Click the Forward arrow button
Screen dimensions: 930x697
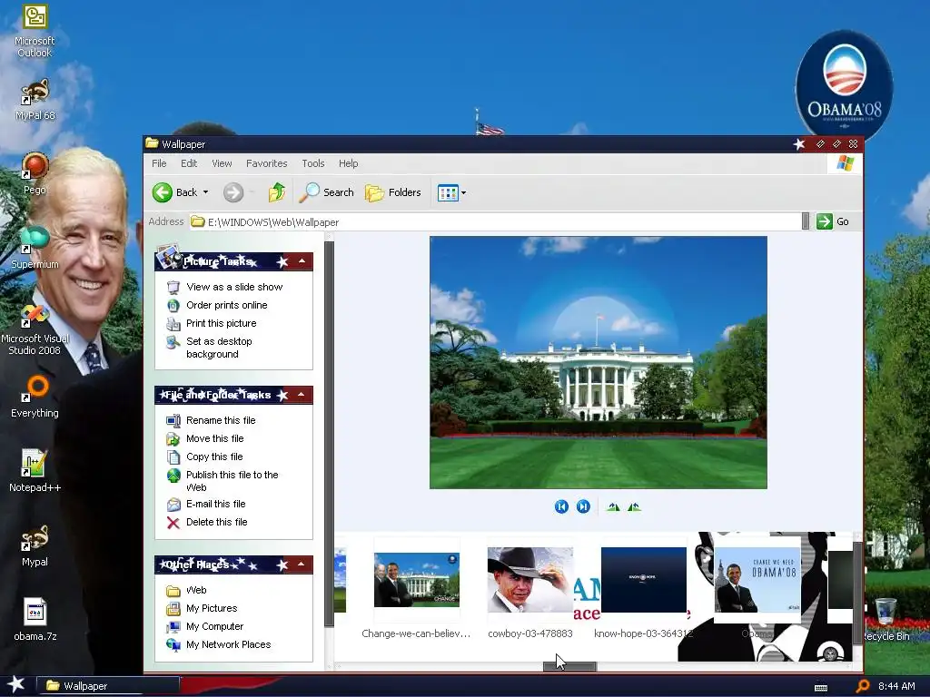click(x=233, y=192)
